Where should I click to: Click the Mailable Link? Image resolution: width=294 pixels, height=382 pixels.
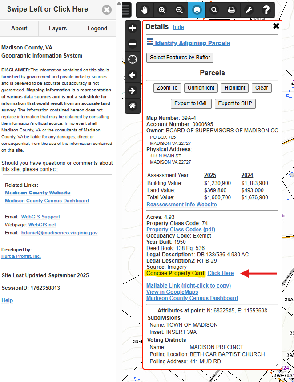(x=189, y=286)
